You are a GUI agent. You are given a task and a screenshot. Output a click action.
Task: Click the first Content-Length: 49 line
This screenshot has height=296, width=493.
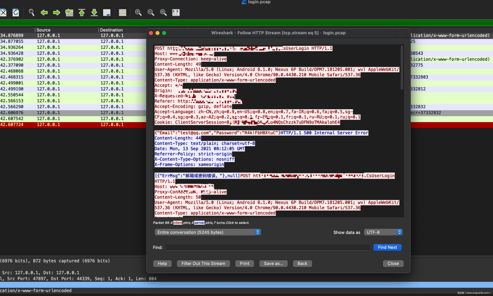tap(178, 64)
